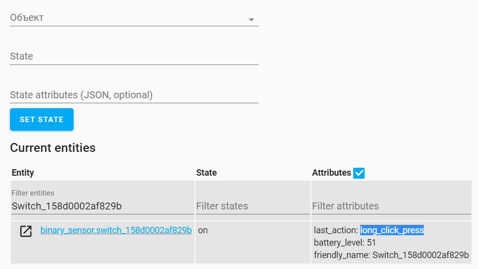This screenshot has width=478, height=269.
Task: Click the highlighted long_click_press value
Action: (x=392, y=230)
